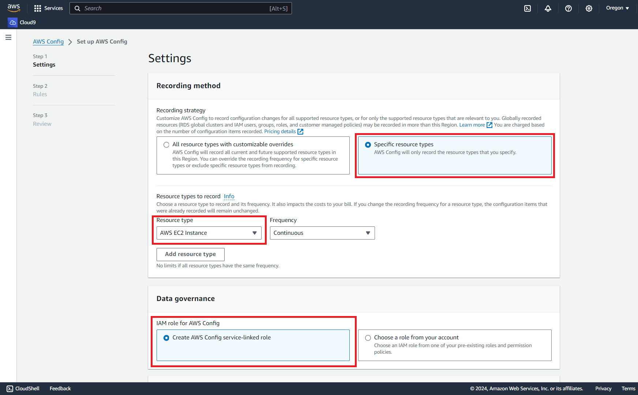The image size is (638, 395).
Task: Click the copyright notice text
Action: [526, 388]
